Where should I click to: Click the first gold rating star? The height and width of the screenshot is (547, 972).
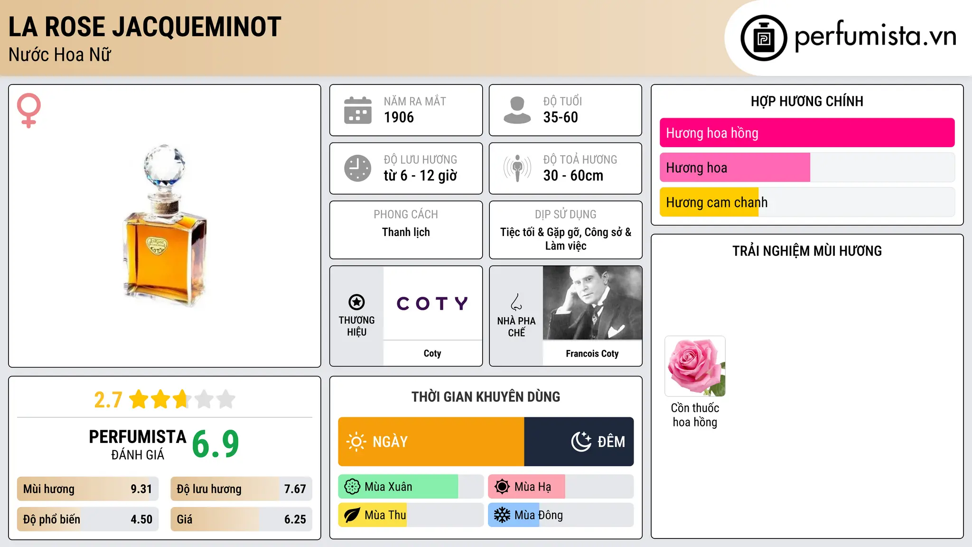[x=139, y=399]
